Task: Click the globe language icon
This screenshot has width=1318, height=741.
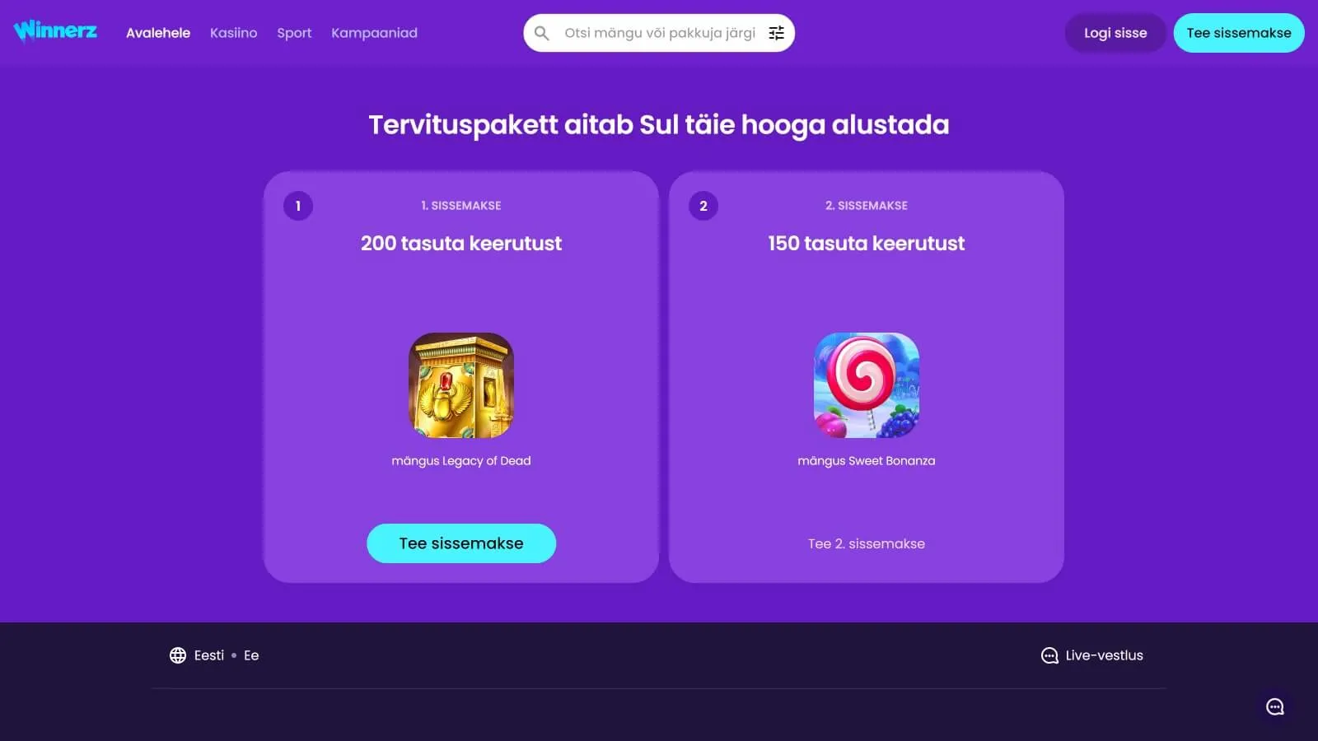Action: click(x=178, y=655)
